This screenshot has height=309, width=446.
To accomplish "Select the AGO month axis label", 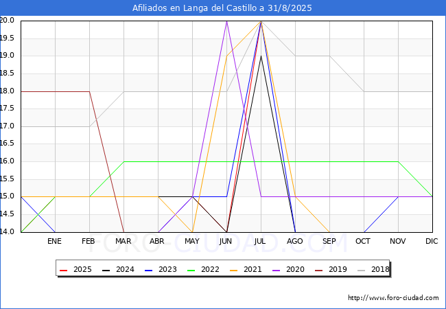I will pos(295,241).
